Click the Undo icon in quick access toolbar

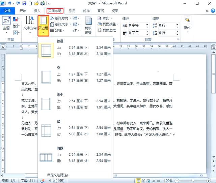point(9,3)
